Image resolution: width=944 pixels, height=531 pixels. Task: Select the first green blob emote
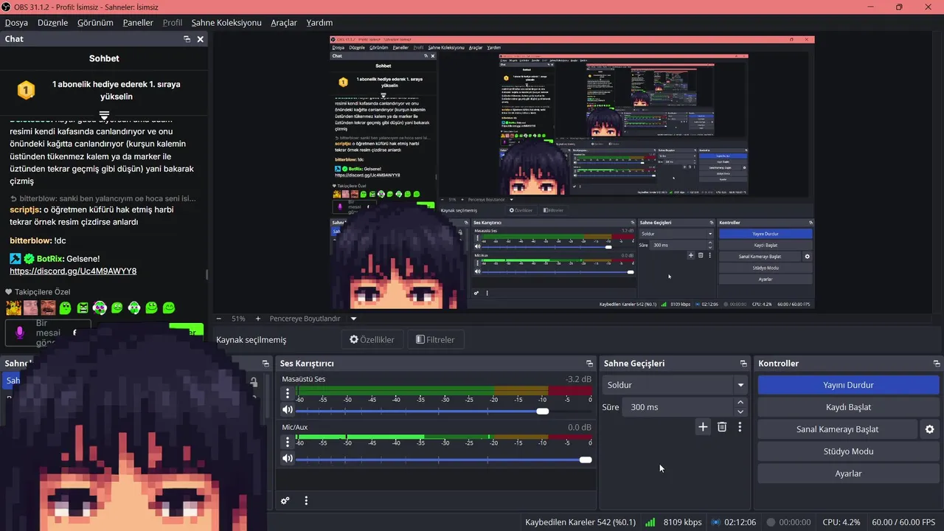pos(65,308)
